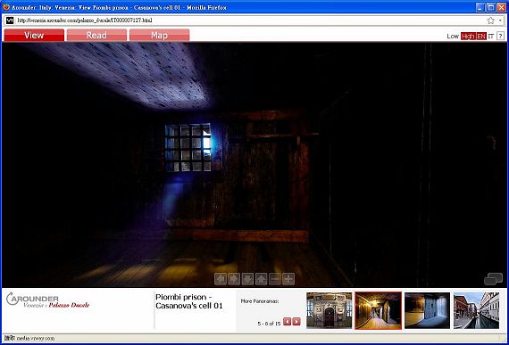
Task: Show previous set of panoramas
Action: (x=287, y=321)
